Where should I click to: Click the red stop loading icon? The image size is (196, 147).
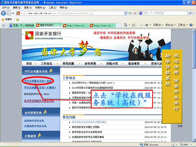point(135,13)
